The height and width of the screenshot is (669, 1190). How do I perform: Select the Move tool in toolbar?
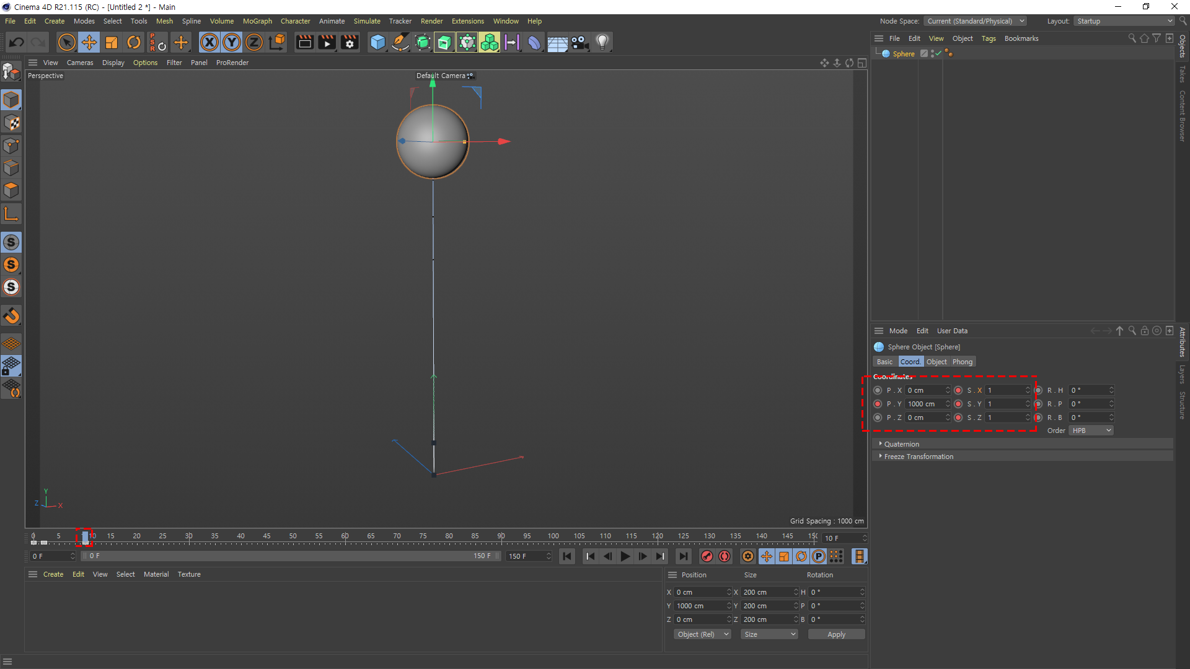(x=89, y=42)
